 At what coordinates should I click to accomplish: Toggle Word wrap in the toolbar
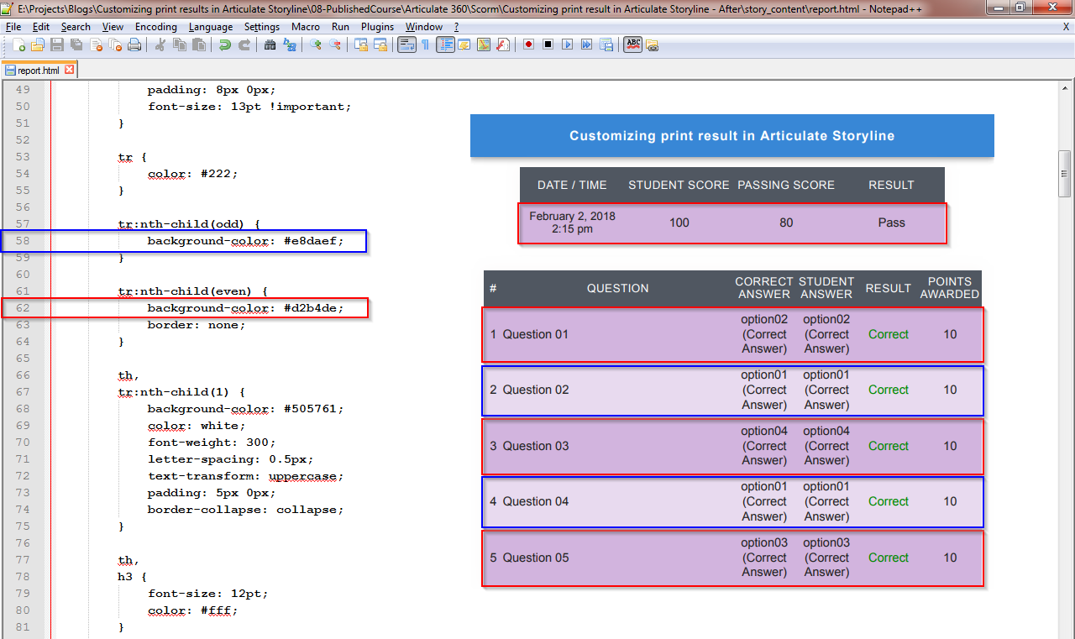pyautogui.click(x=406, y=45)
